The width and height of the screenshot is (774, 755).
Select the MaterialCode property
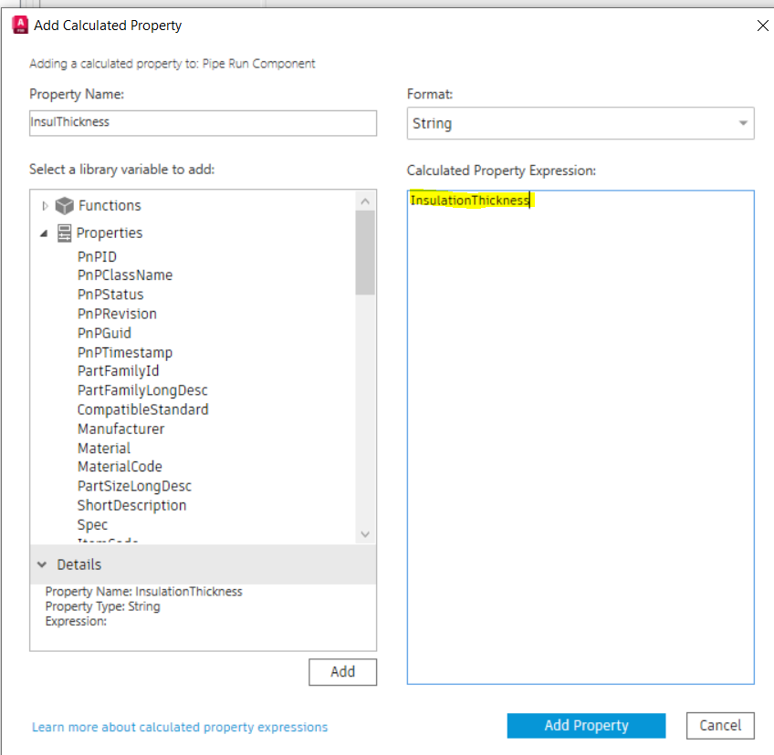coord(120,467)
